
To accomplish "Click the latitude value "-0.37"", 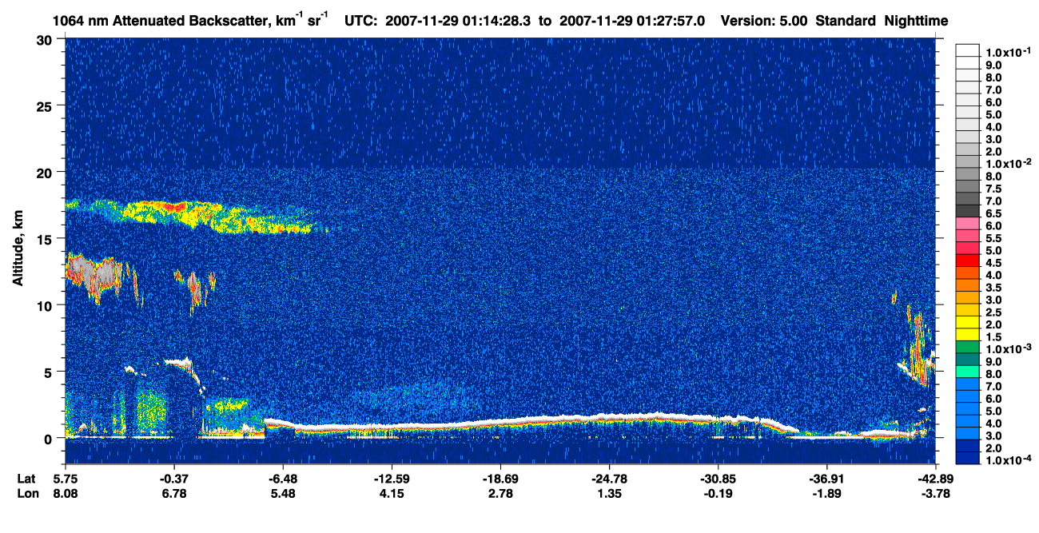I will (173, 478).
